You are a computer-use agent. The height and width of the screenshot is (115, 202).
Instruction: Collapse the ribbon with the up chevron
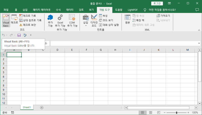(199, 30)
